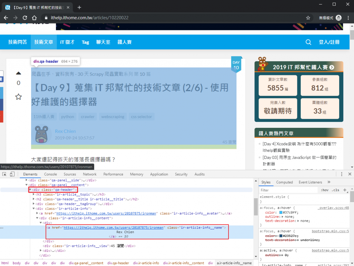This screenshot has width=354, height=266.
Task: Open a new browser tab
Action: pos(79,8)
